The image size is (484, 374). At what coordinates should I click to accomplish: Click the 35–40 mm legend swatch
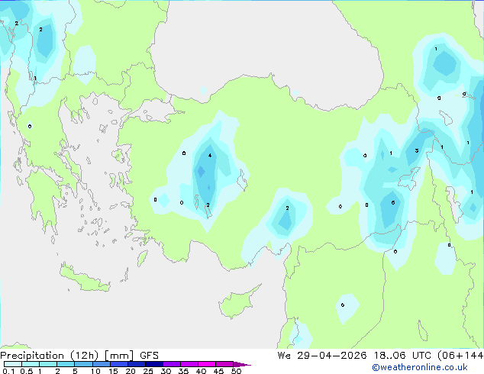[189, 364]
